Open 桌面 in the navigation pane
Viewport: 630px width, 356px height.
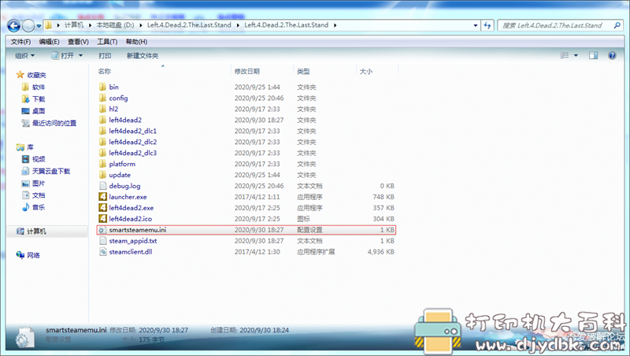[39, 111]
